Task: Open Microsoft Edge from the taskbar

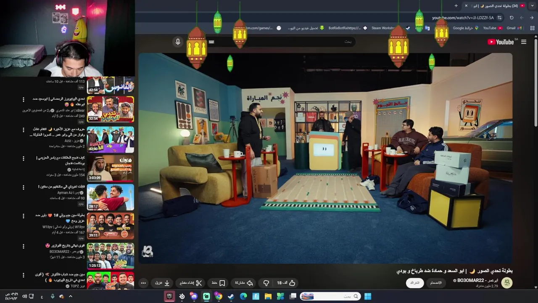Action: point(243,296)
